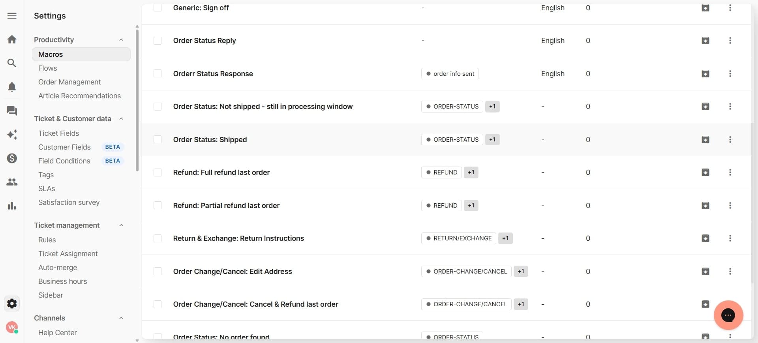The height and width of the screenshot is (343, 758).
Task: Open the revenue statistics icon
Action: [12, 158]
